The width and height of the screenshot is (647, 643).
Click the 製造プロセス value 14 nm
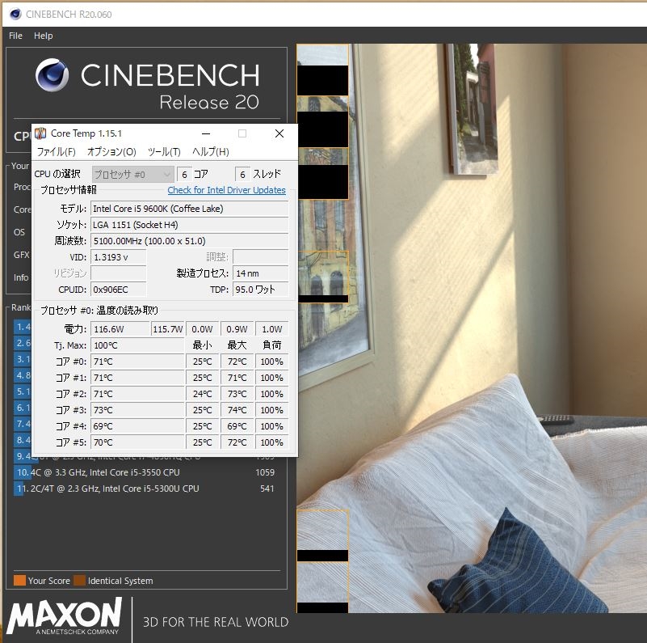[260, 273]
